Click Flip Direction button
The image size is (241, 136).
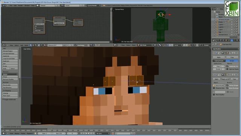click(x=10, y=87)
